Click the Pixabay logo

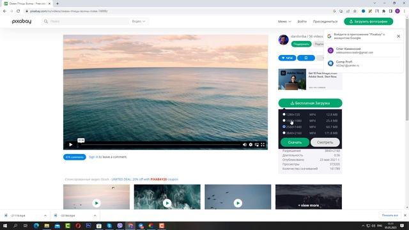22,21
